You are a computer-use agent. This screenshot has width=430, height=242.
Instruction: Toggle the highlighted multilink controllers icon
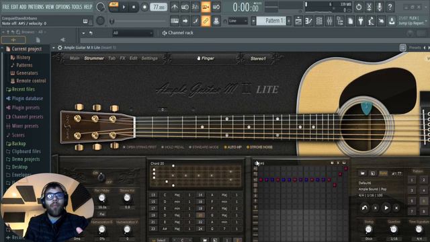pyautogui.click(x=206, y=21)
